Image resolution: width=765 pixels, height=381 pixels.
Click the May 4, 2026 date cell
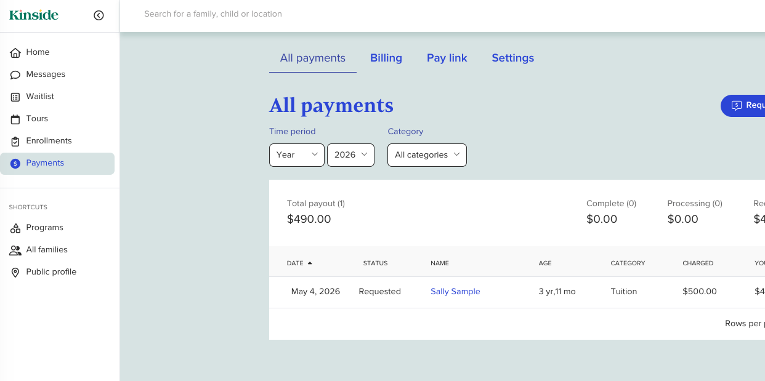pos(315,292)
